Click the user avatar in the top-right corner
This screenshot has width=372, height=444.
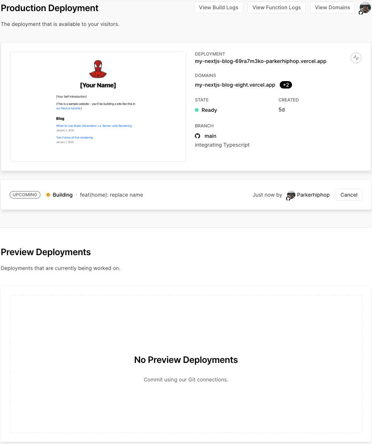[x=365, y=8]
